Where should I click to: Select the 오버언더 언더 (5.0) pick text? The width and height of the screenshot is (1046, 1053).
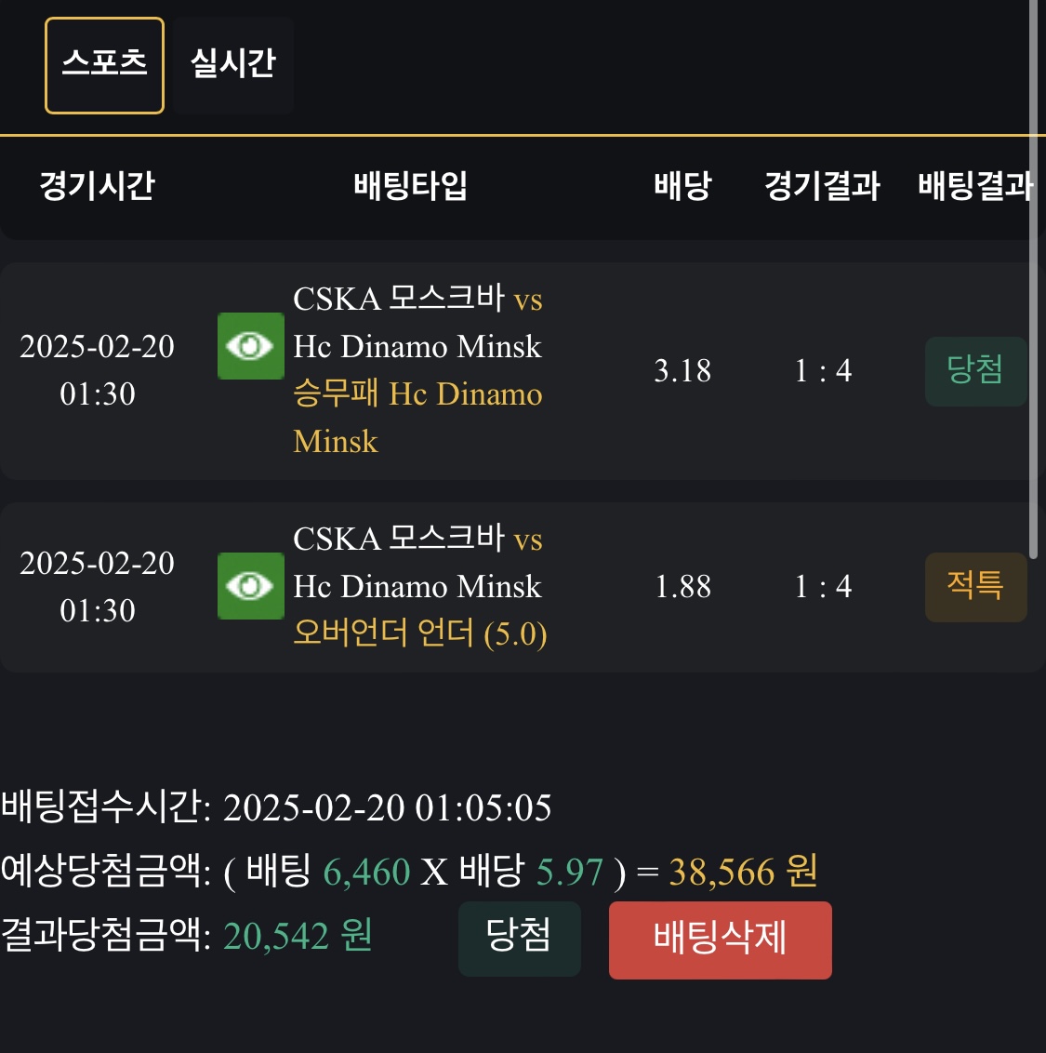[419, 634]
